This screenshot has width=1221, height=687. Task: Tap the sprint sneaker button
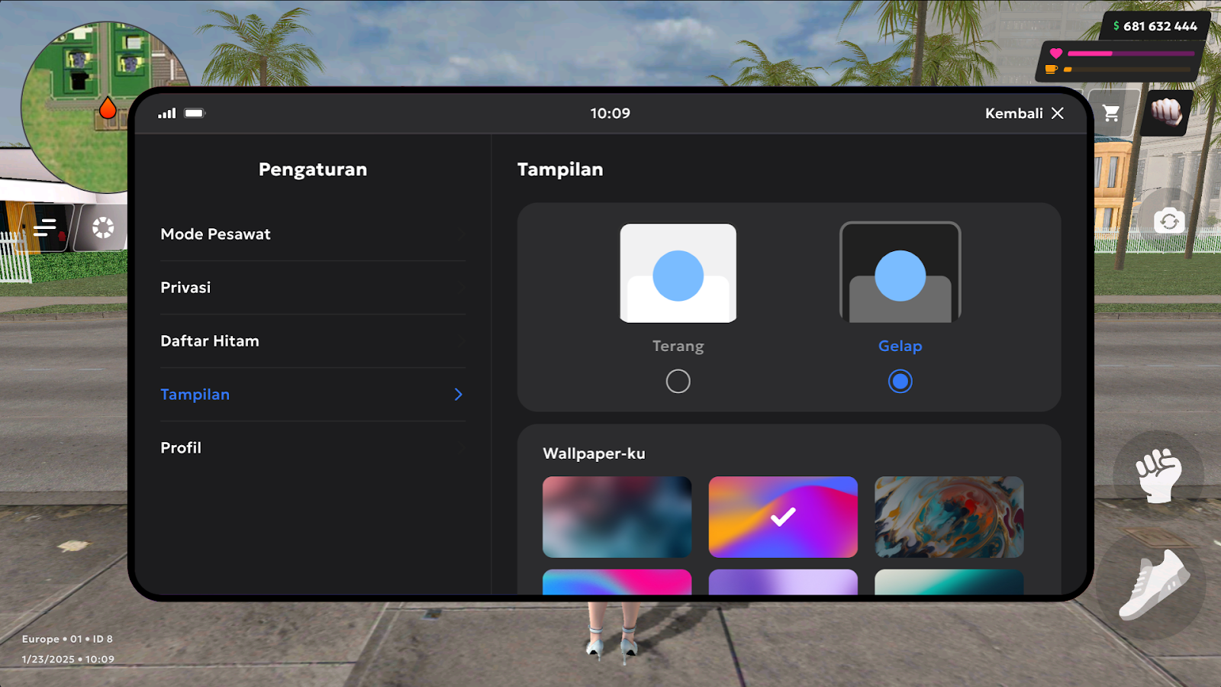pyautogui.click(x=1153, y=585)
